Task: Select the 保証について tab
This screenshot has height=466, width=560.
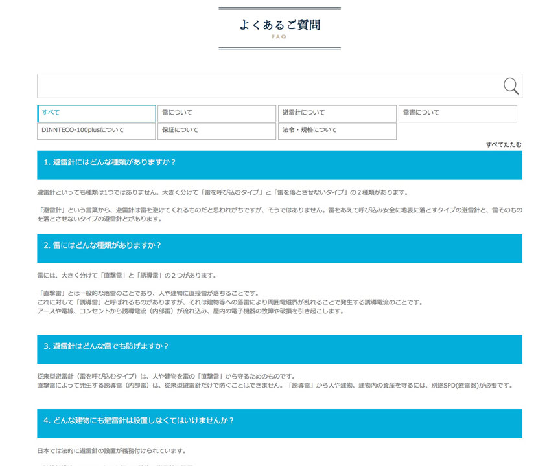Action: (x=217, y=131)
